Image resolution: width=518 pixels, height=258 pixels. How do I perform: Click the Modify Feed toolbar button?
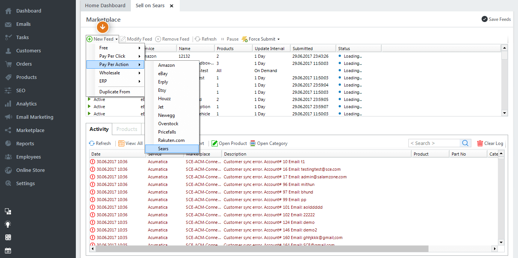(x=136, y=39)
